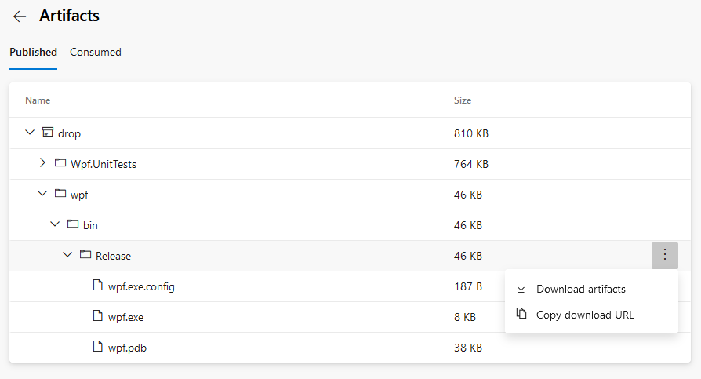
Task: Go back using the left arrow icon
Action: point(20,16)
